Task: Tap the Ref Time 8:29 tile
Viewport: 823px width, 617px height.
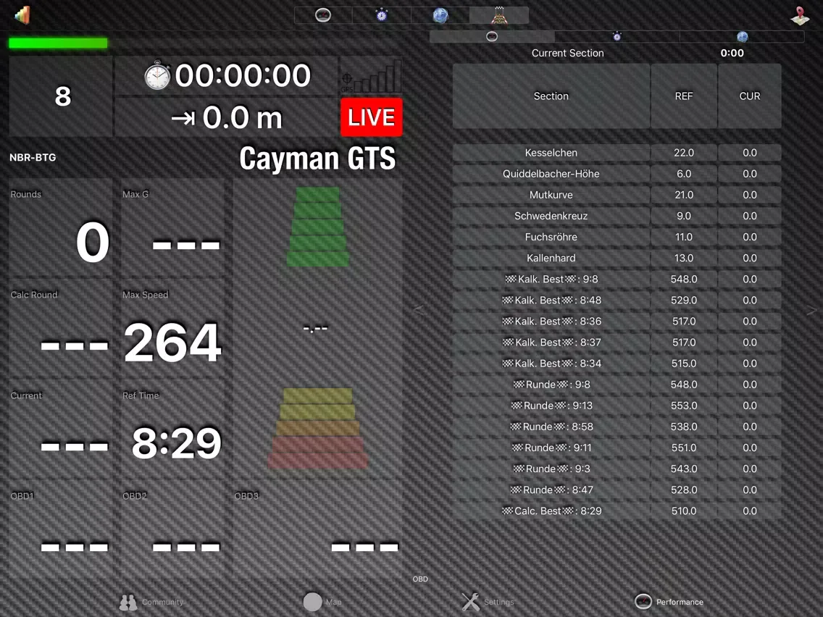Action: (172, 429)
